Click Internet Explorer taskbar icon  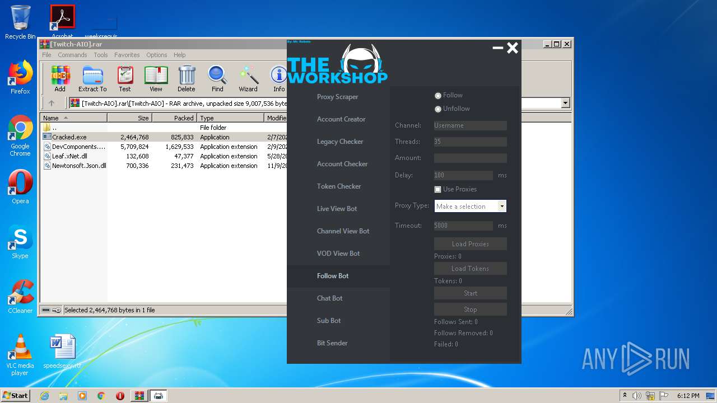pos(44,396)
